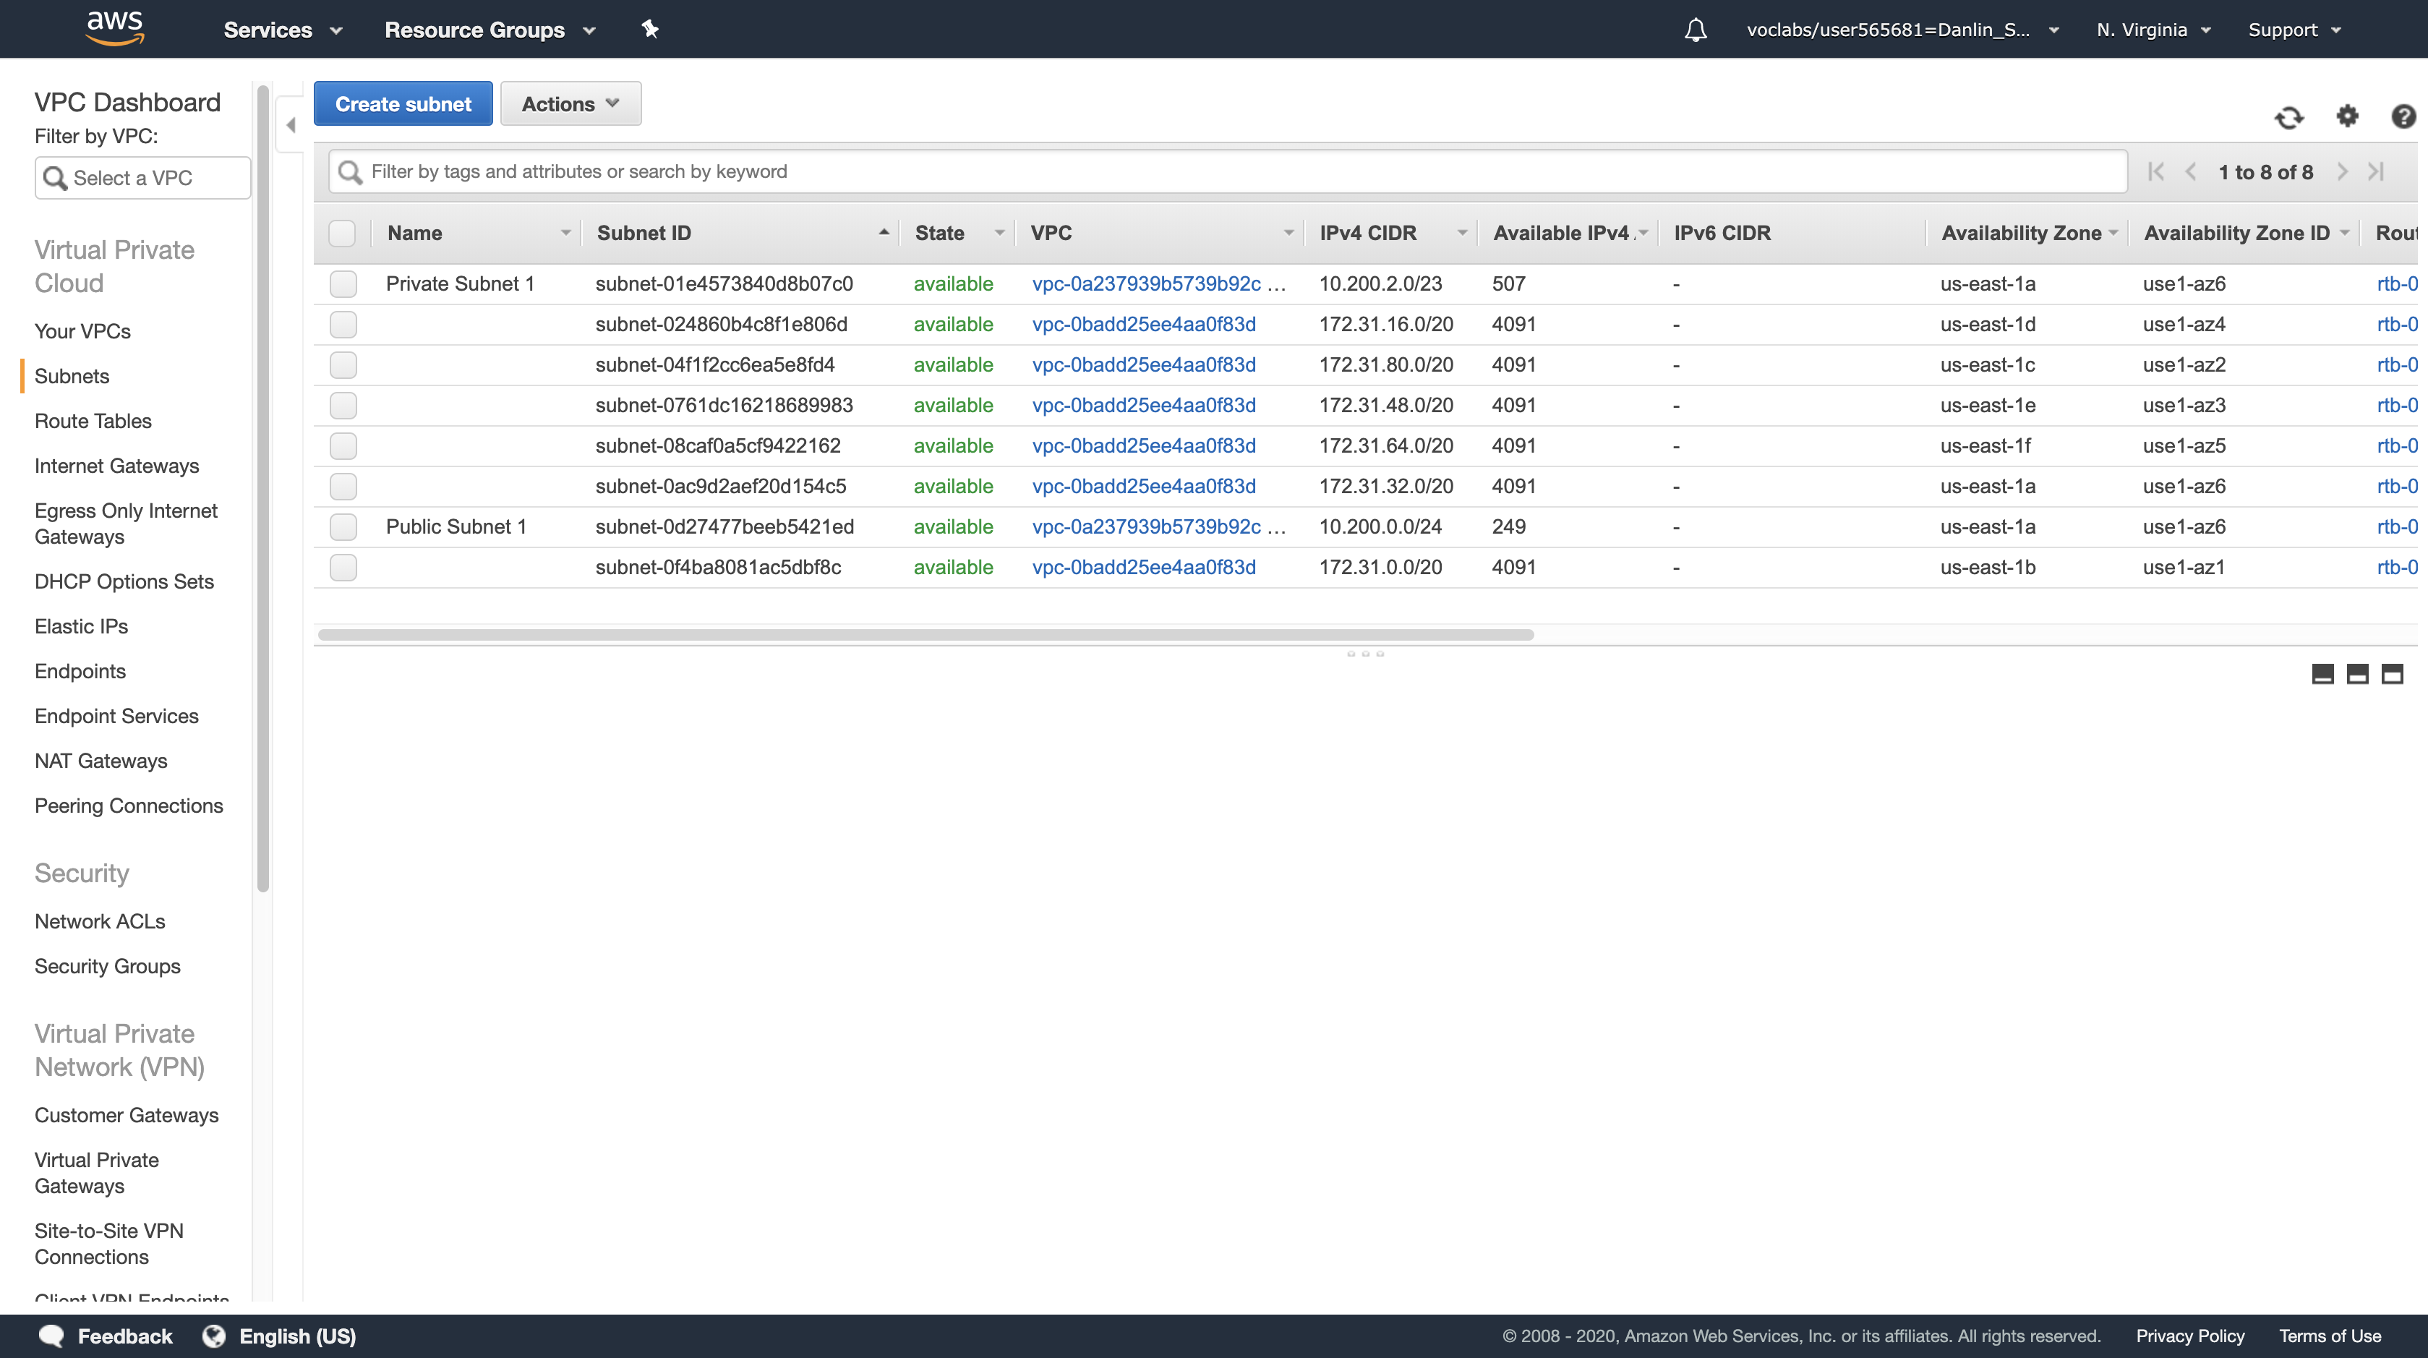2428x1358 pixels.
Task: Navigate to Security Groups in sidebar
Action: pyautogui.click(x=106, y=966)
